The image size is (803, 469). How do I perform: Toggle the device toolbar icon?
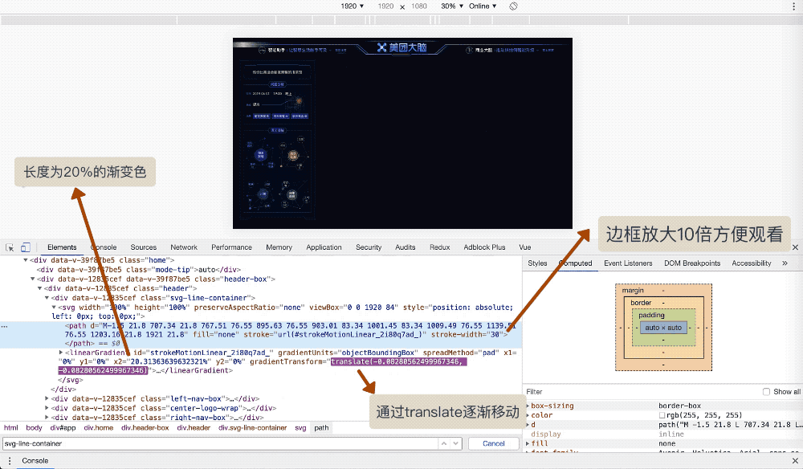26,247
